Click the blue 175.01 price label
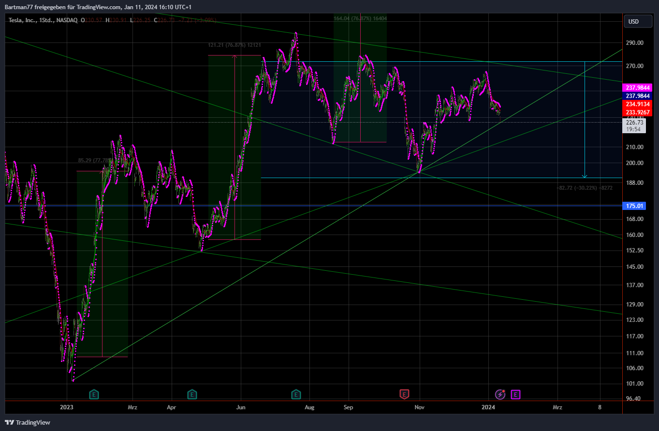 pos(635,206)
